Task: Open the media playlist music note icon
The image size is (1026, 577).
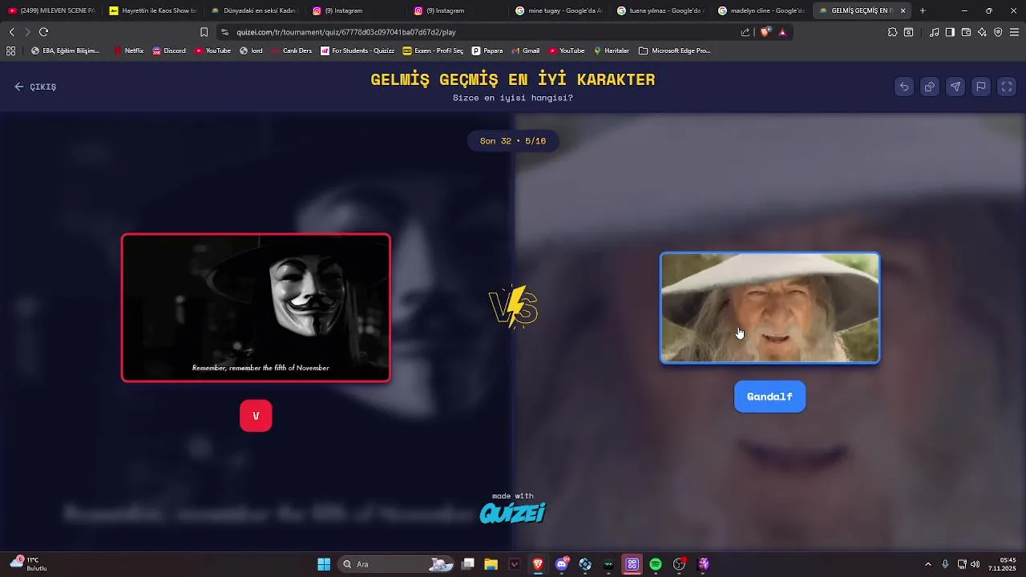Action: (934, 32)
